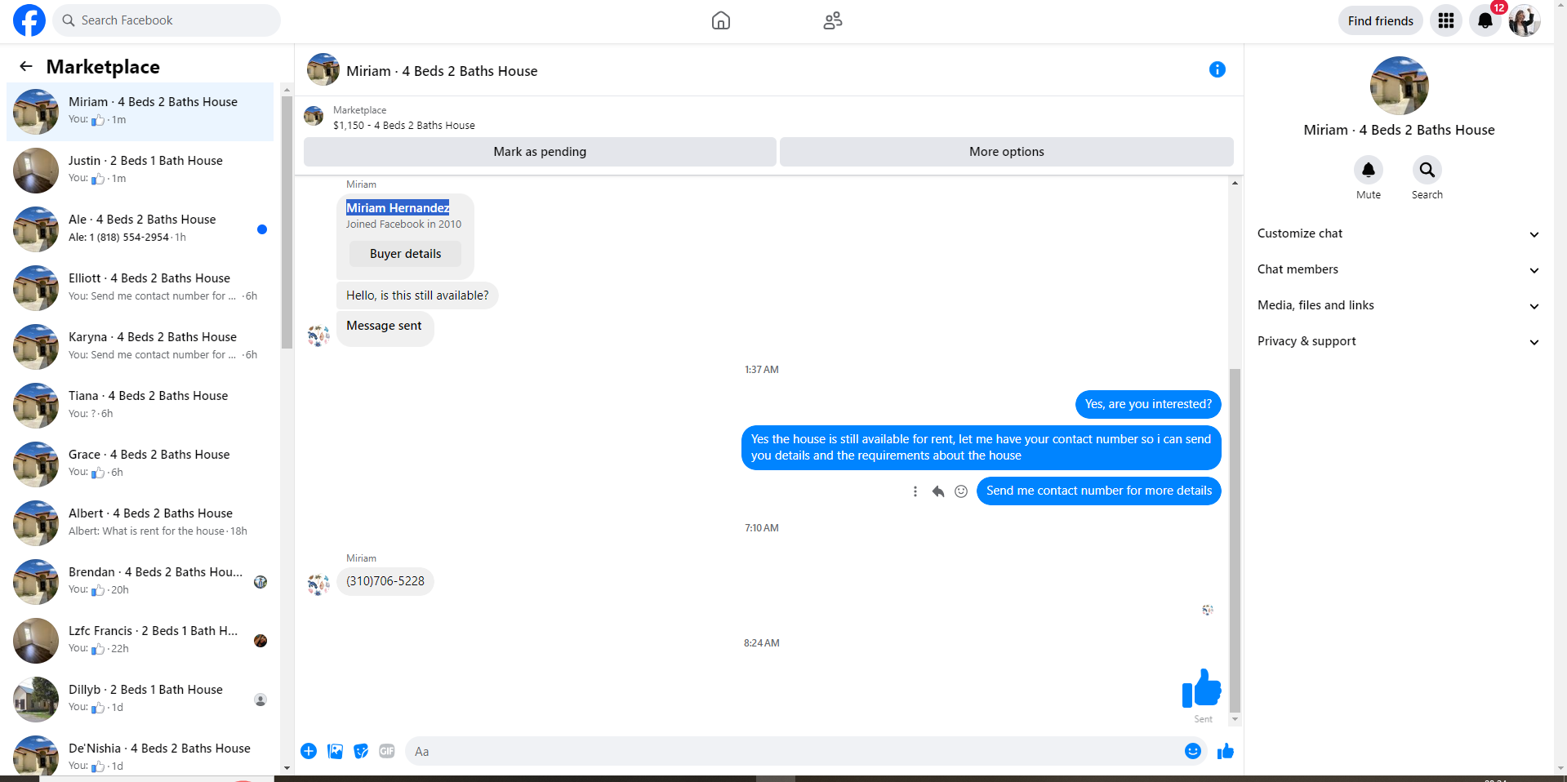This screenshot has height=782, width=1567.
Task: Expand Customize chat section
Action: point(1399,233)
